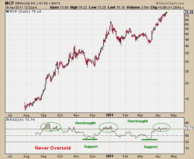194x159 pixels.
Task: Click the red Never Oversold annotation
Action: (53, 148)
